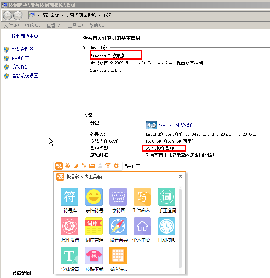Close the 极品输入法工具箱 panel

[180, 177]
